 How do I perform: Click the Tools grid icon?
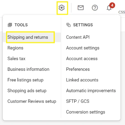point(10,25)
